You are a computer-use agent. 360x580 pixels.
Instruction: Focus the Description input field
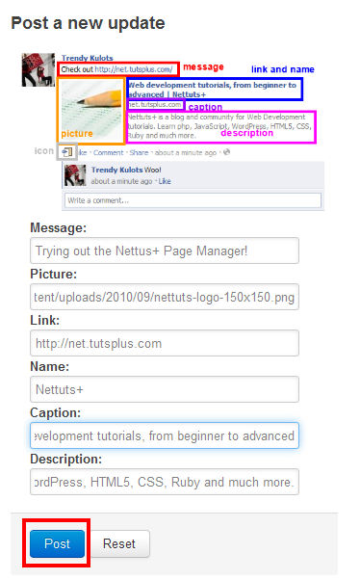(165, 482)
